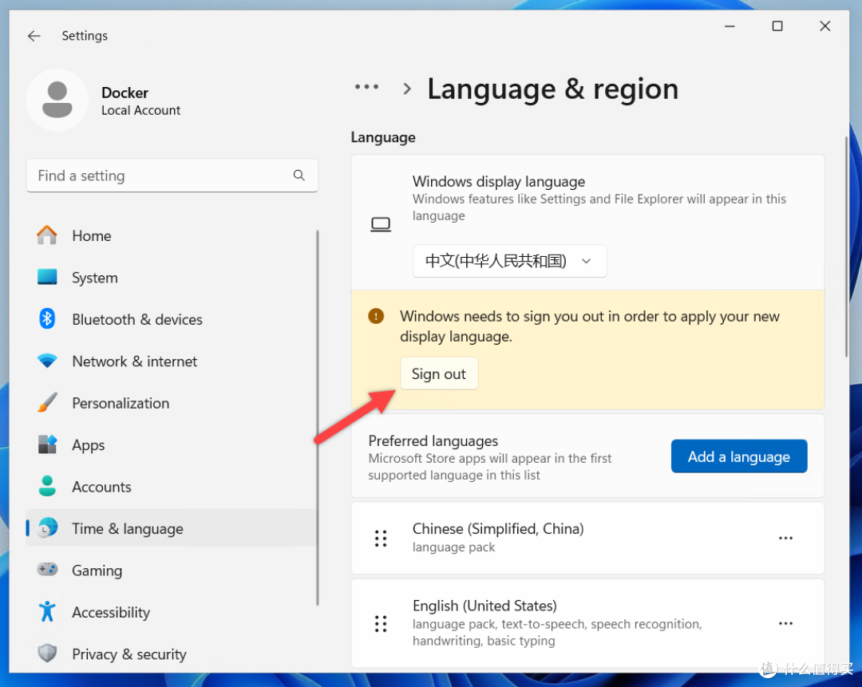The image size is (862, 687).
Task: Click the back arrow in Settings header
Action: 34,36
